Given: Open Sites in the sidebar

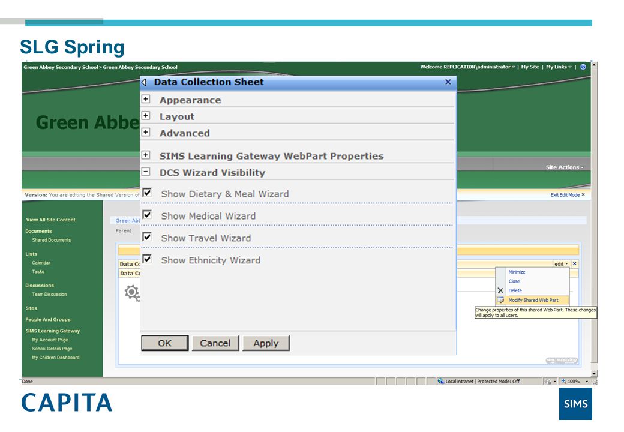Looking at the screenshot, I should (31, 308).
